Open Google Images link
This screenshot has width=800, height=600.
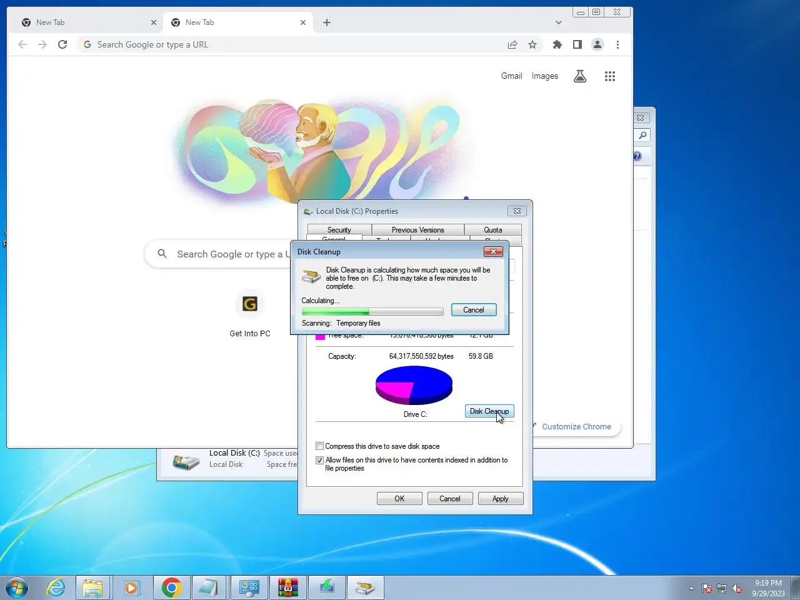pyautogui.click(x=545, y=76)
